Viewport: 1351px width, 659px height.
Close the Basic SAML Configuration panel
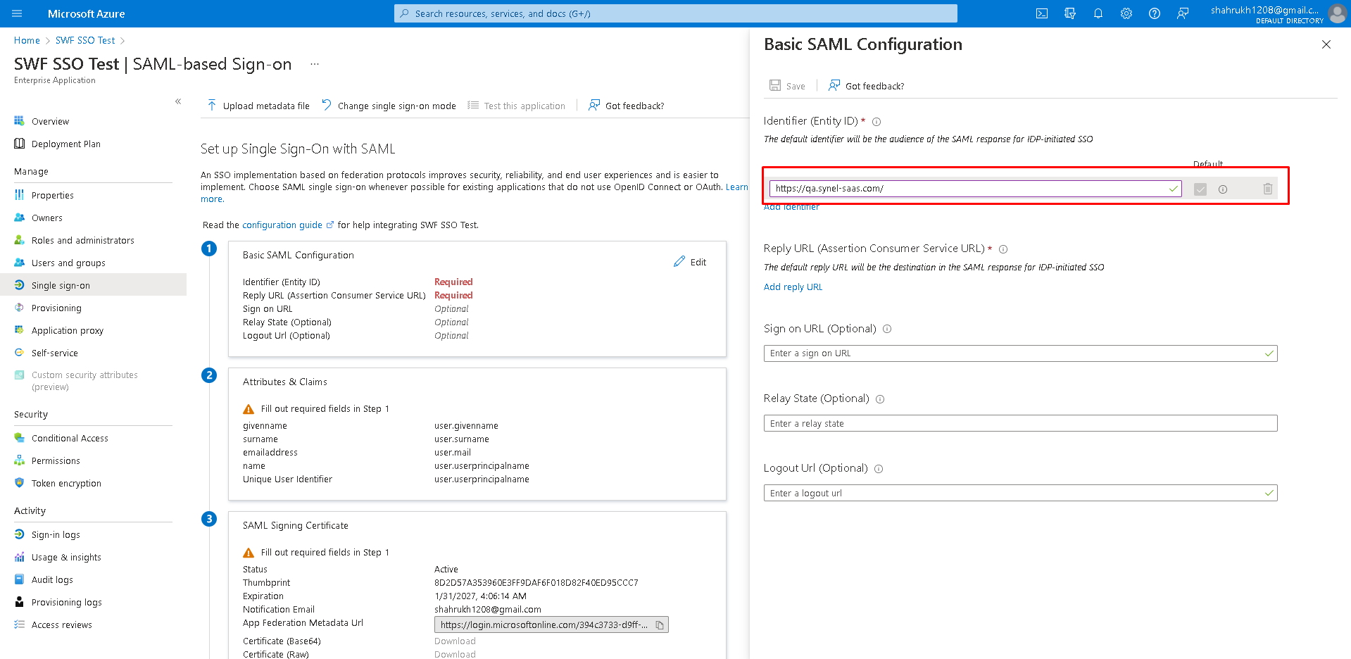tap(1326, 44)
